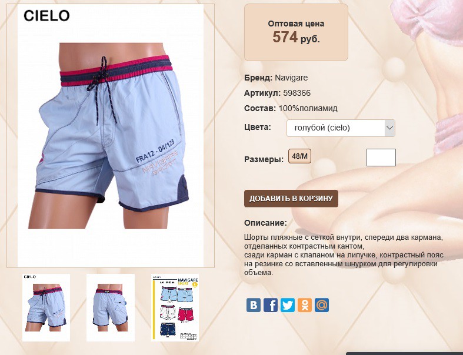
Task: Share via VKontakte icon
Action: point(254,305)
